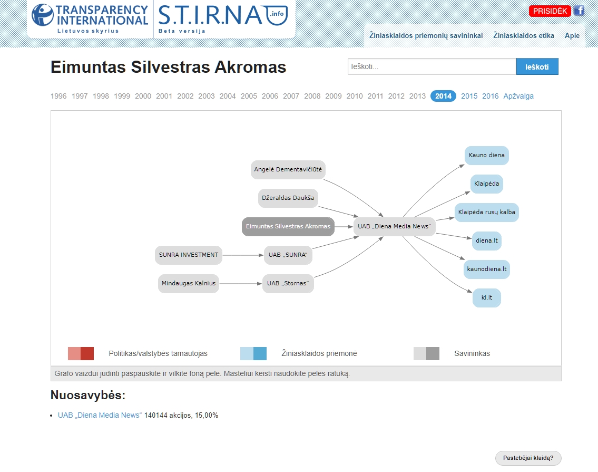Switch to year 2015
Image resolution: width=598 pixels, height=472 pixels.
click(x=469, y=96)
